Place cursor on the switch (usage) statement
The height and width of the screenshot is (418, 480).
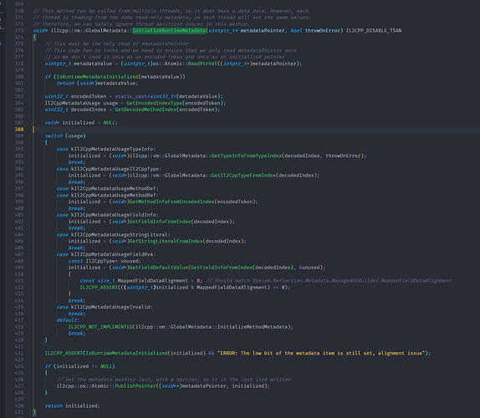[x=65, y=136]
